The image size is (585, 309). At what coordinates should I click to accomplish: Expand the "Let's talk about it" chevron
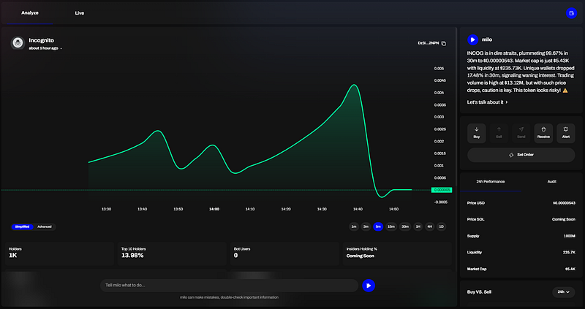click(x=507, y=102)
